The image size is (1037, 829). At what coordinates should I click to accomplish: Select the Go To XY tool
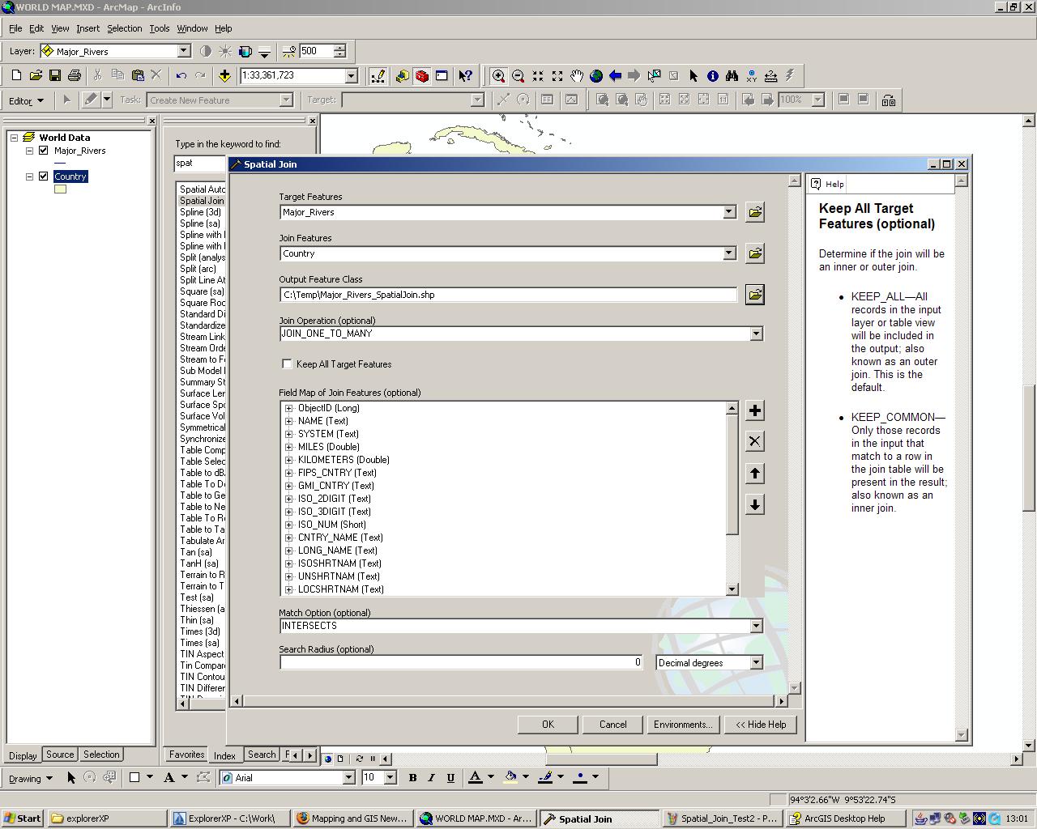coord(751,75)
